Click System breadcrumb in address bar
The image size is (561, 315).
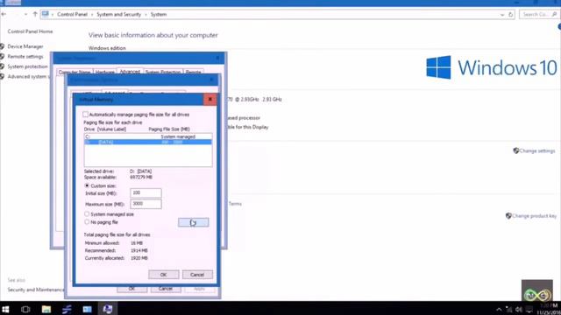pos(159,14)
